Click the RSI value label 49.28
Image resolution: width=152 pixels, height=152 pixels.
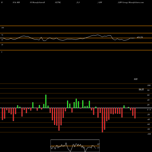tap(140, 37)
